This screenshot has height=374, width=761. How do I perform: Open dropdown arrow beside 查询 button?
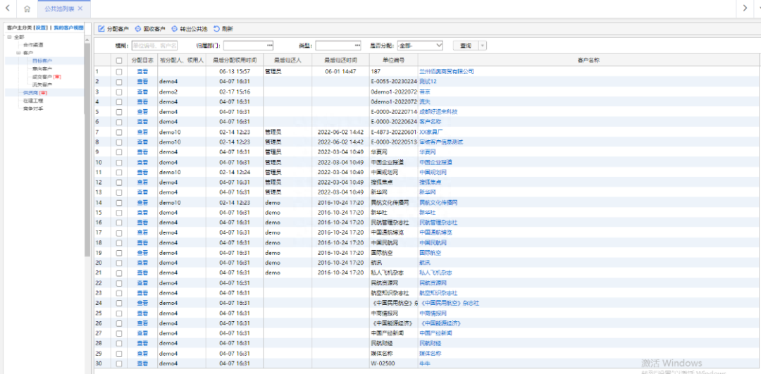(x=483, y=45)
